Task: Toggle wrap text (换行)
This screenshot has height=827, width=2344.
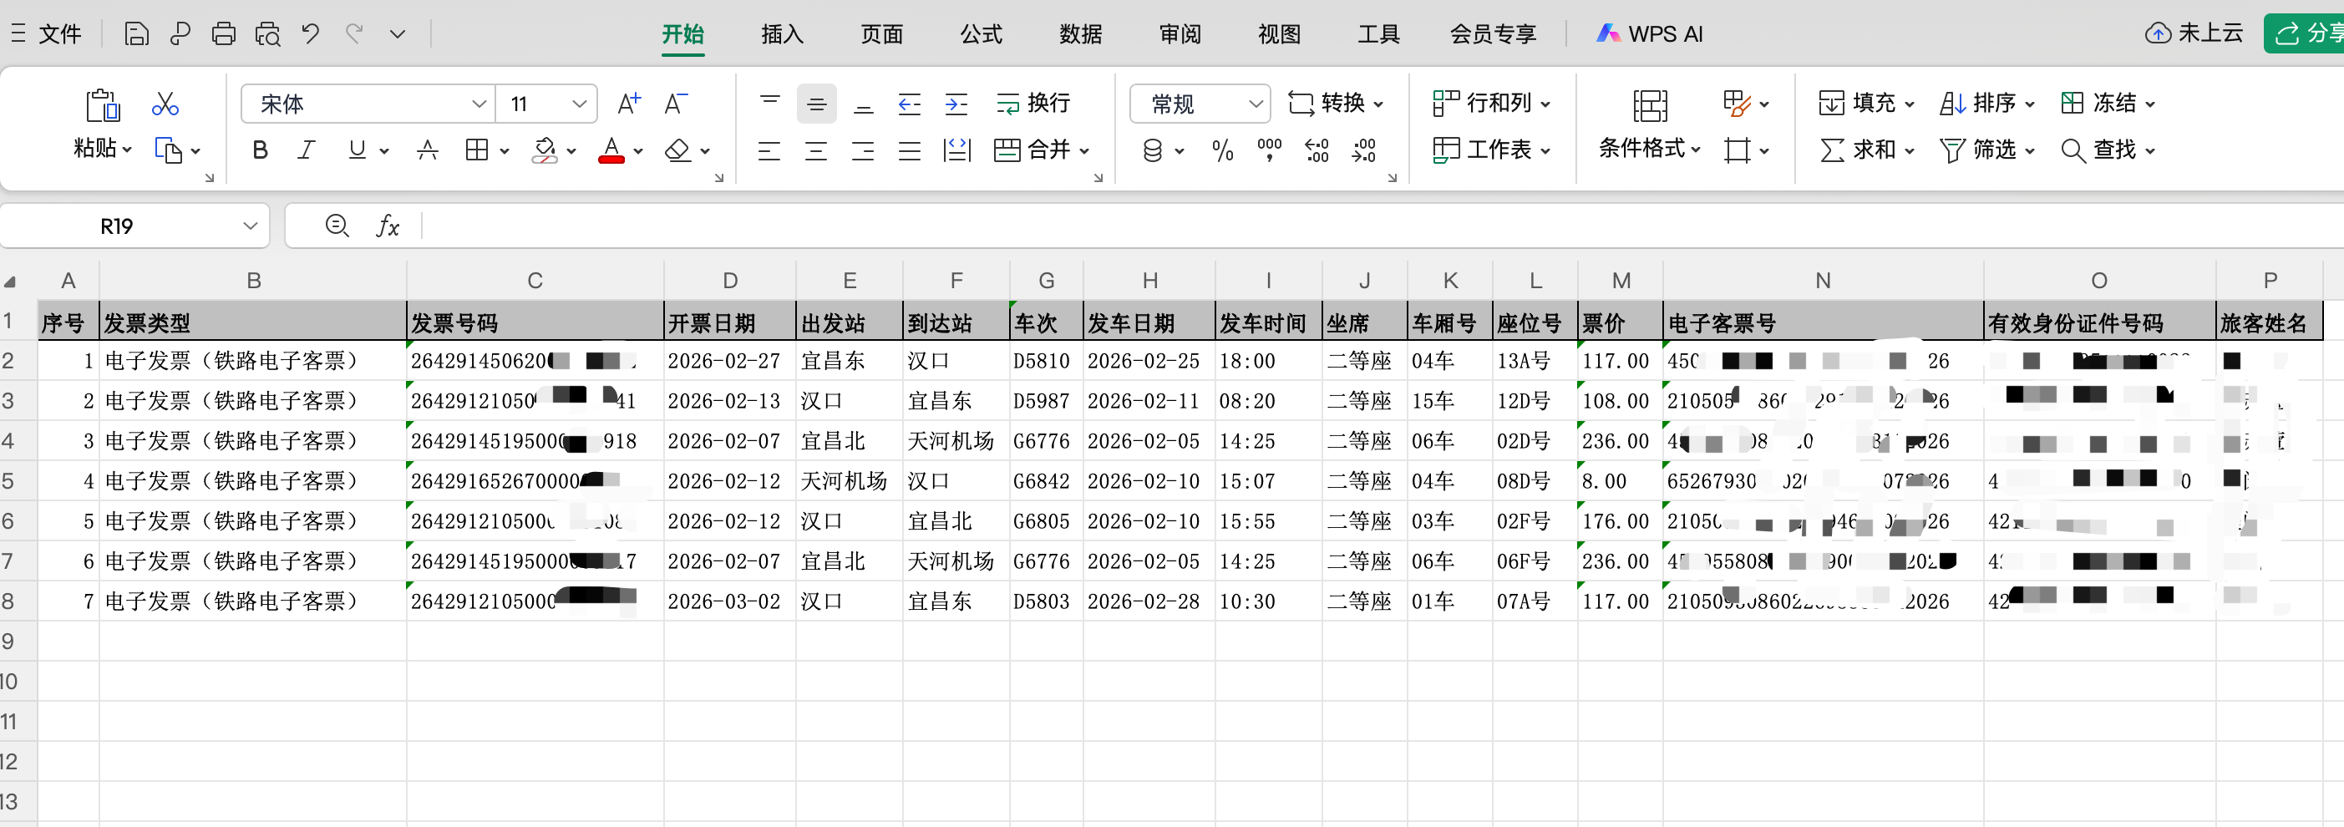Action: click(x=1033, y=104)
